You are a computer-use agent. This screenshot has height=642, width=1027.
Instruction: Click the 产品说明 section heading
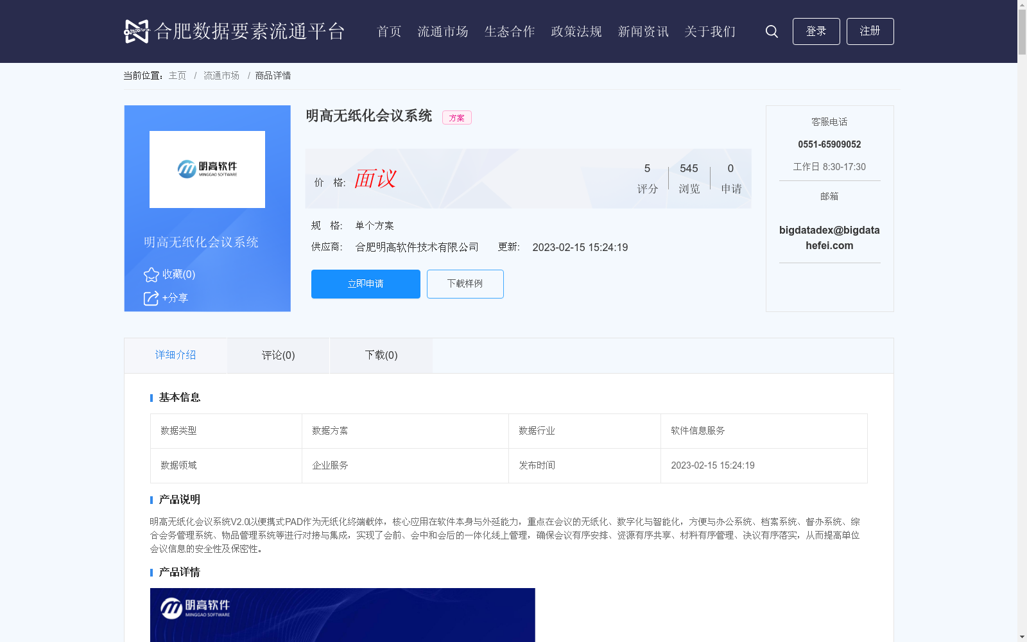pos(179,499)
